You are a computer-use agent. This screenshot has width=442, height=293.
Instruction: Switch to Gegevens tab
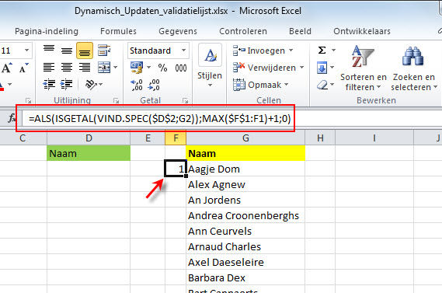[x=178, y=31]
